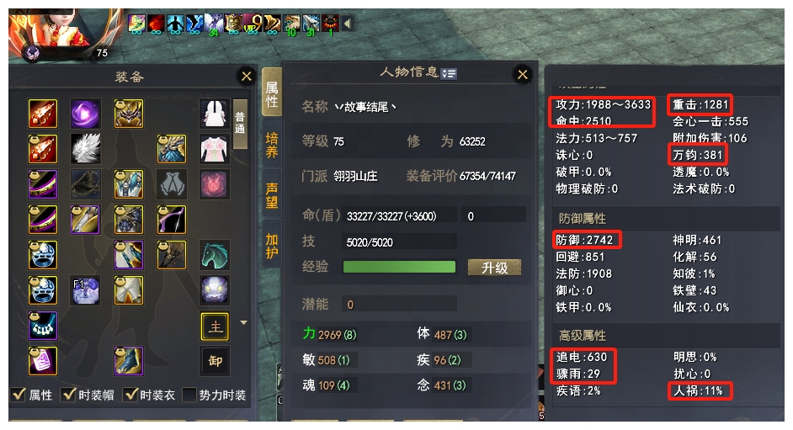
Task: Click the 升级 level up button
Action: 494,268
